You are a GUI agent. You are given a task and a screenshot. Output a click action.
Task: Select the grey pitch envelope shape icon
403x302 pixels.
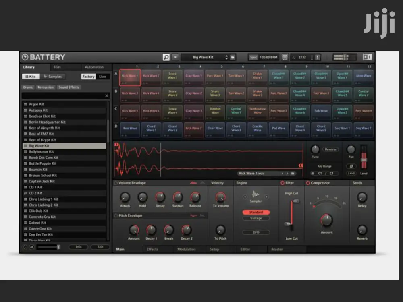point(203,215)
